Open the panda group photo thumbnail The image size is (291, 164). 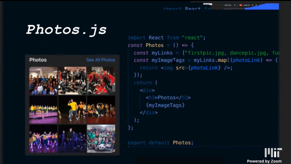(101, 139)
